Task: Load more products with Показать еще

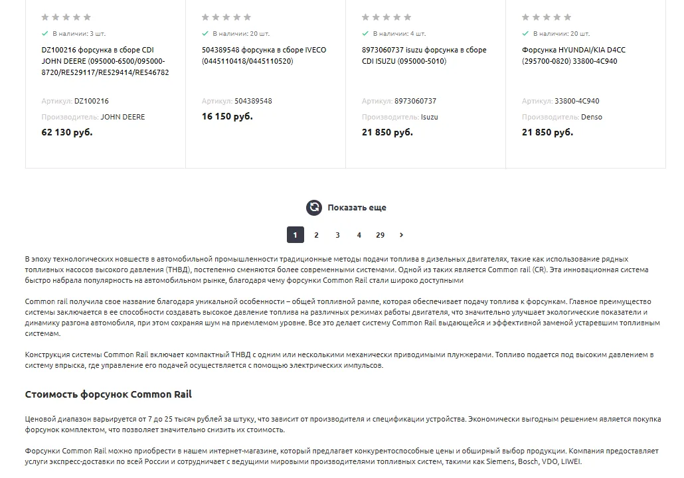Action: pyautogui.click(x=357, y=208)
